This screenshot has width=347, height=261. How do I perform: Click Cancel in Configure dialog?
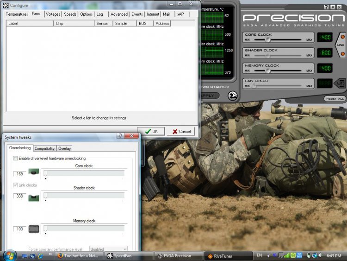[181, 132]
